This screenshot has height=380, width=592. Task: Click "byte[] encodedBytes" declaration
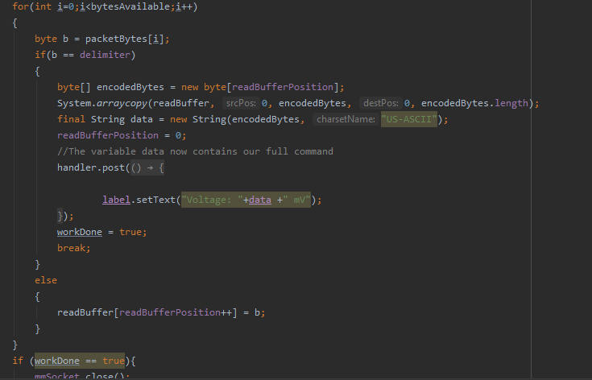point(110,87)
